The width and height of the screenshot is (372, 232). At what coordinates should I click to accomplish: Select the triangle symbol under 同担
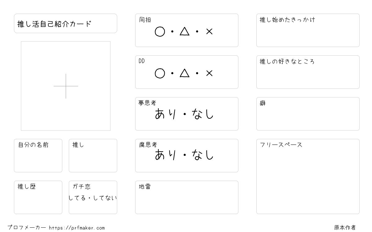point(184,31)
